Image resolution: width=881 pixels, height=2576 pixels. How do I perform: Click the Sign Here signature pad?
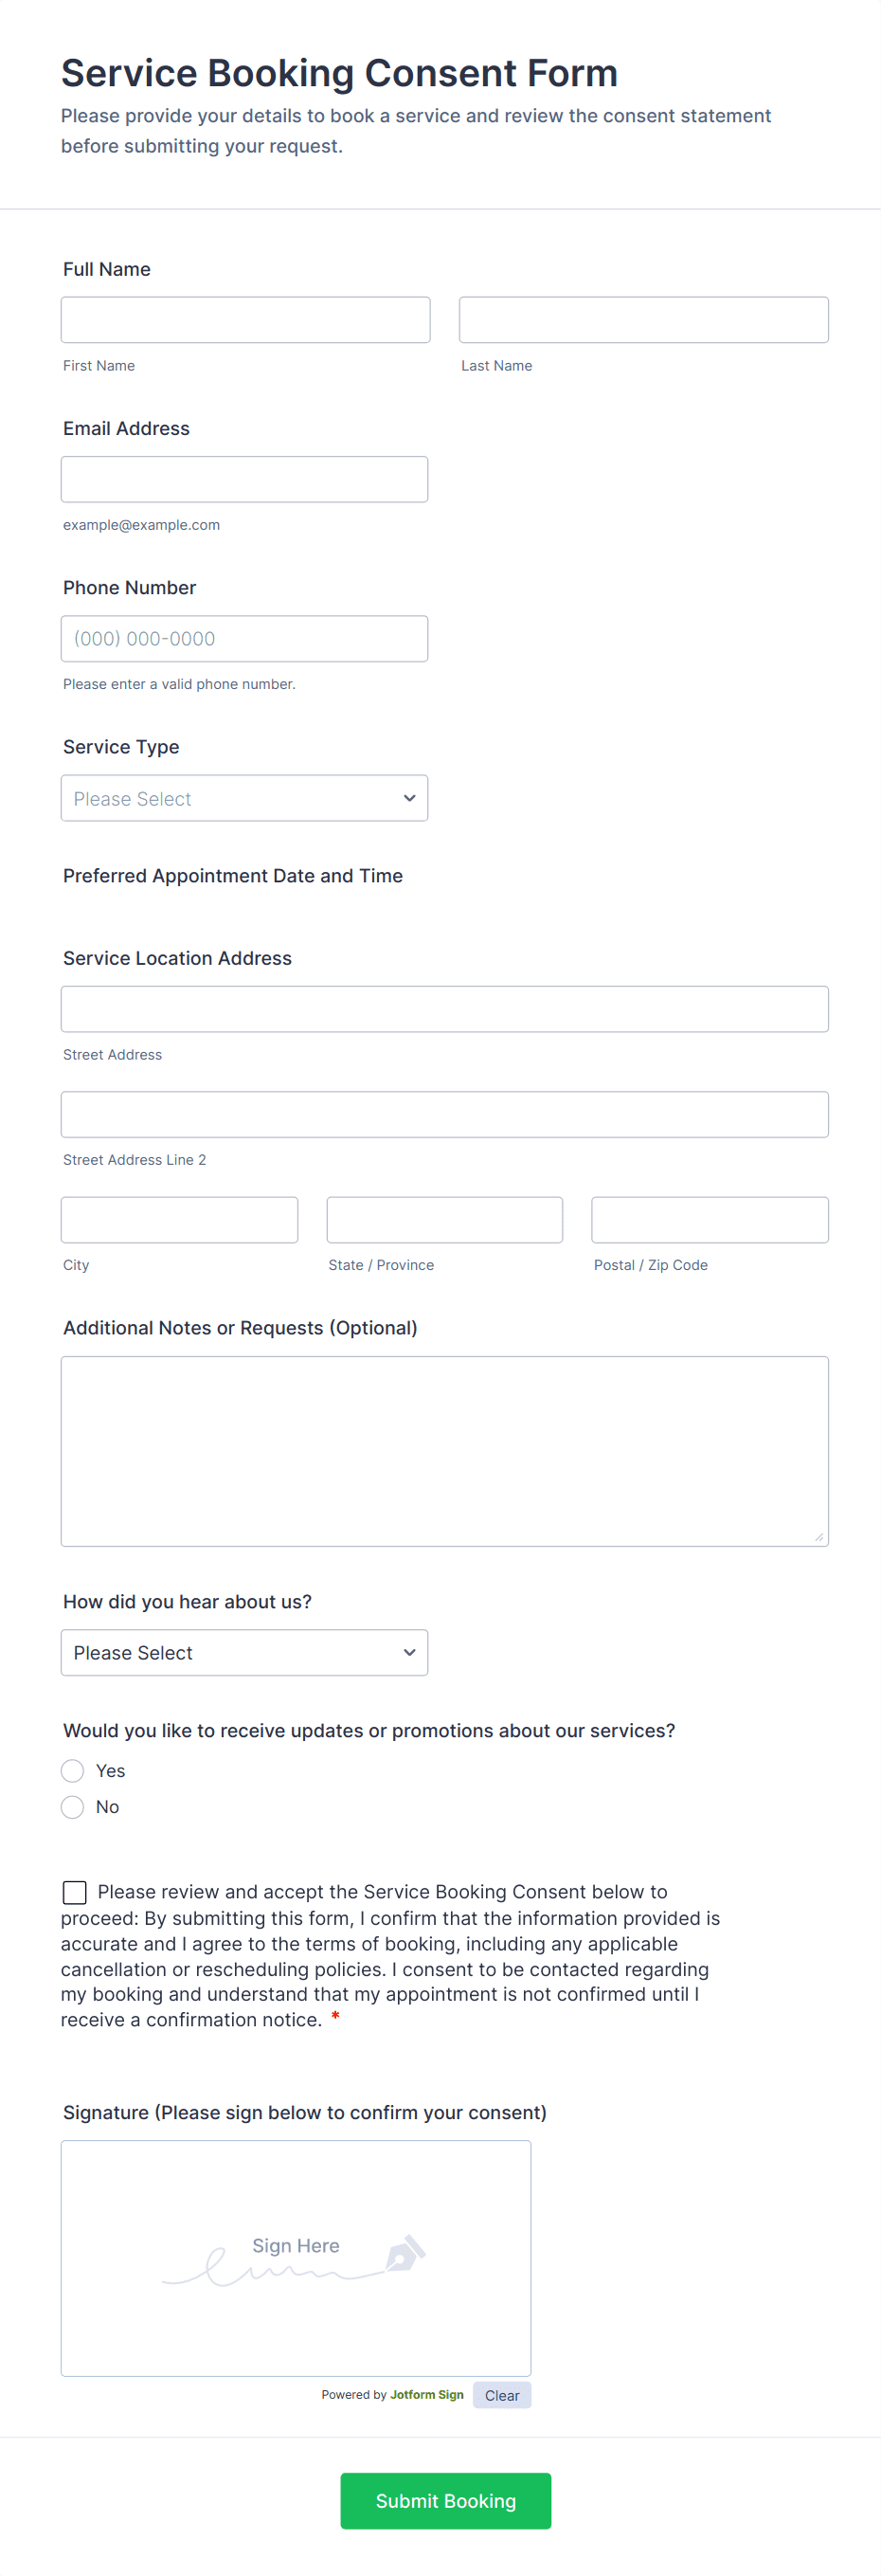pos(296,2258)
